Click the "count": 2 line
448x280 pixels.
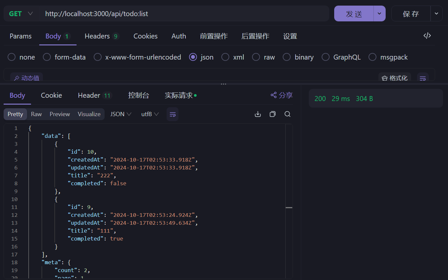pos(72,270)
